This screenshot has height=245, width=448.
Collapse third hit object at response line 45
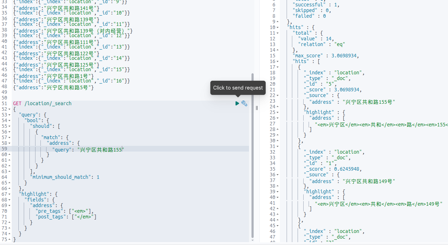(277, 226)
